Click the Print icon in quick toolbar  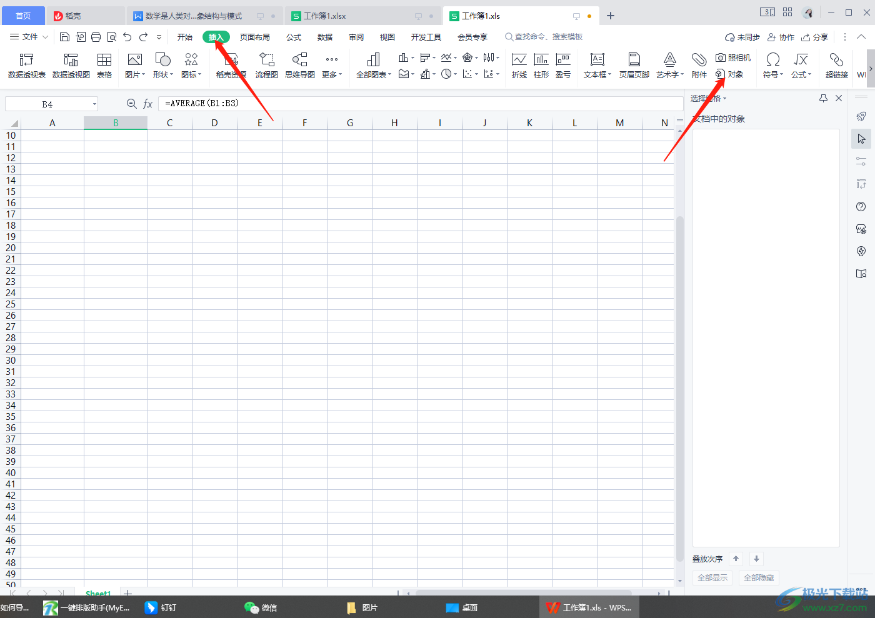point(96,37)
